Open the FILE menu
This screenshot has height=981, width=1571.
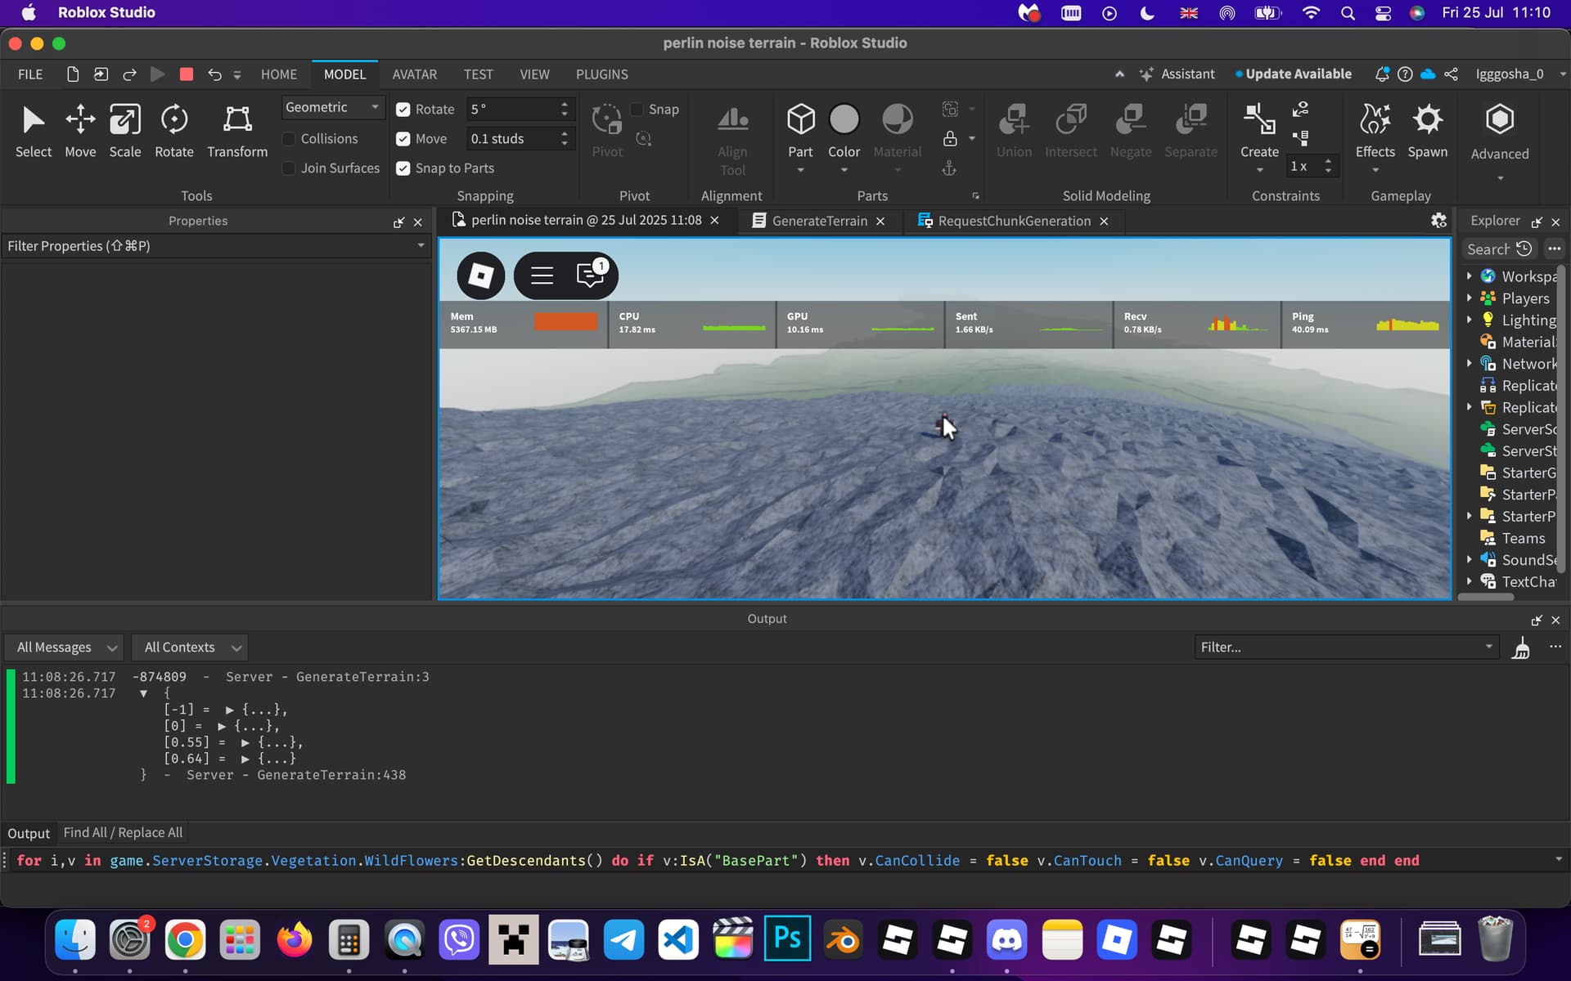[30, 74]
